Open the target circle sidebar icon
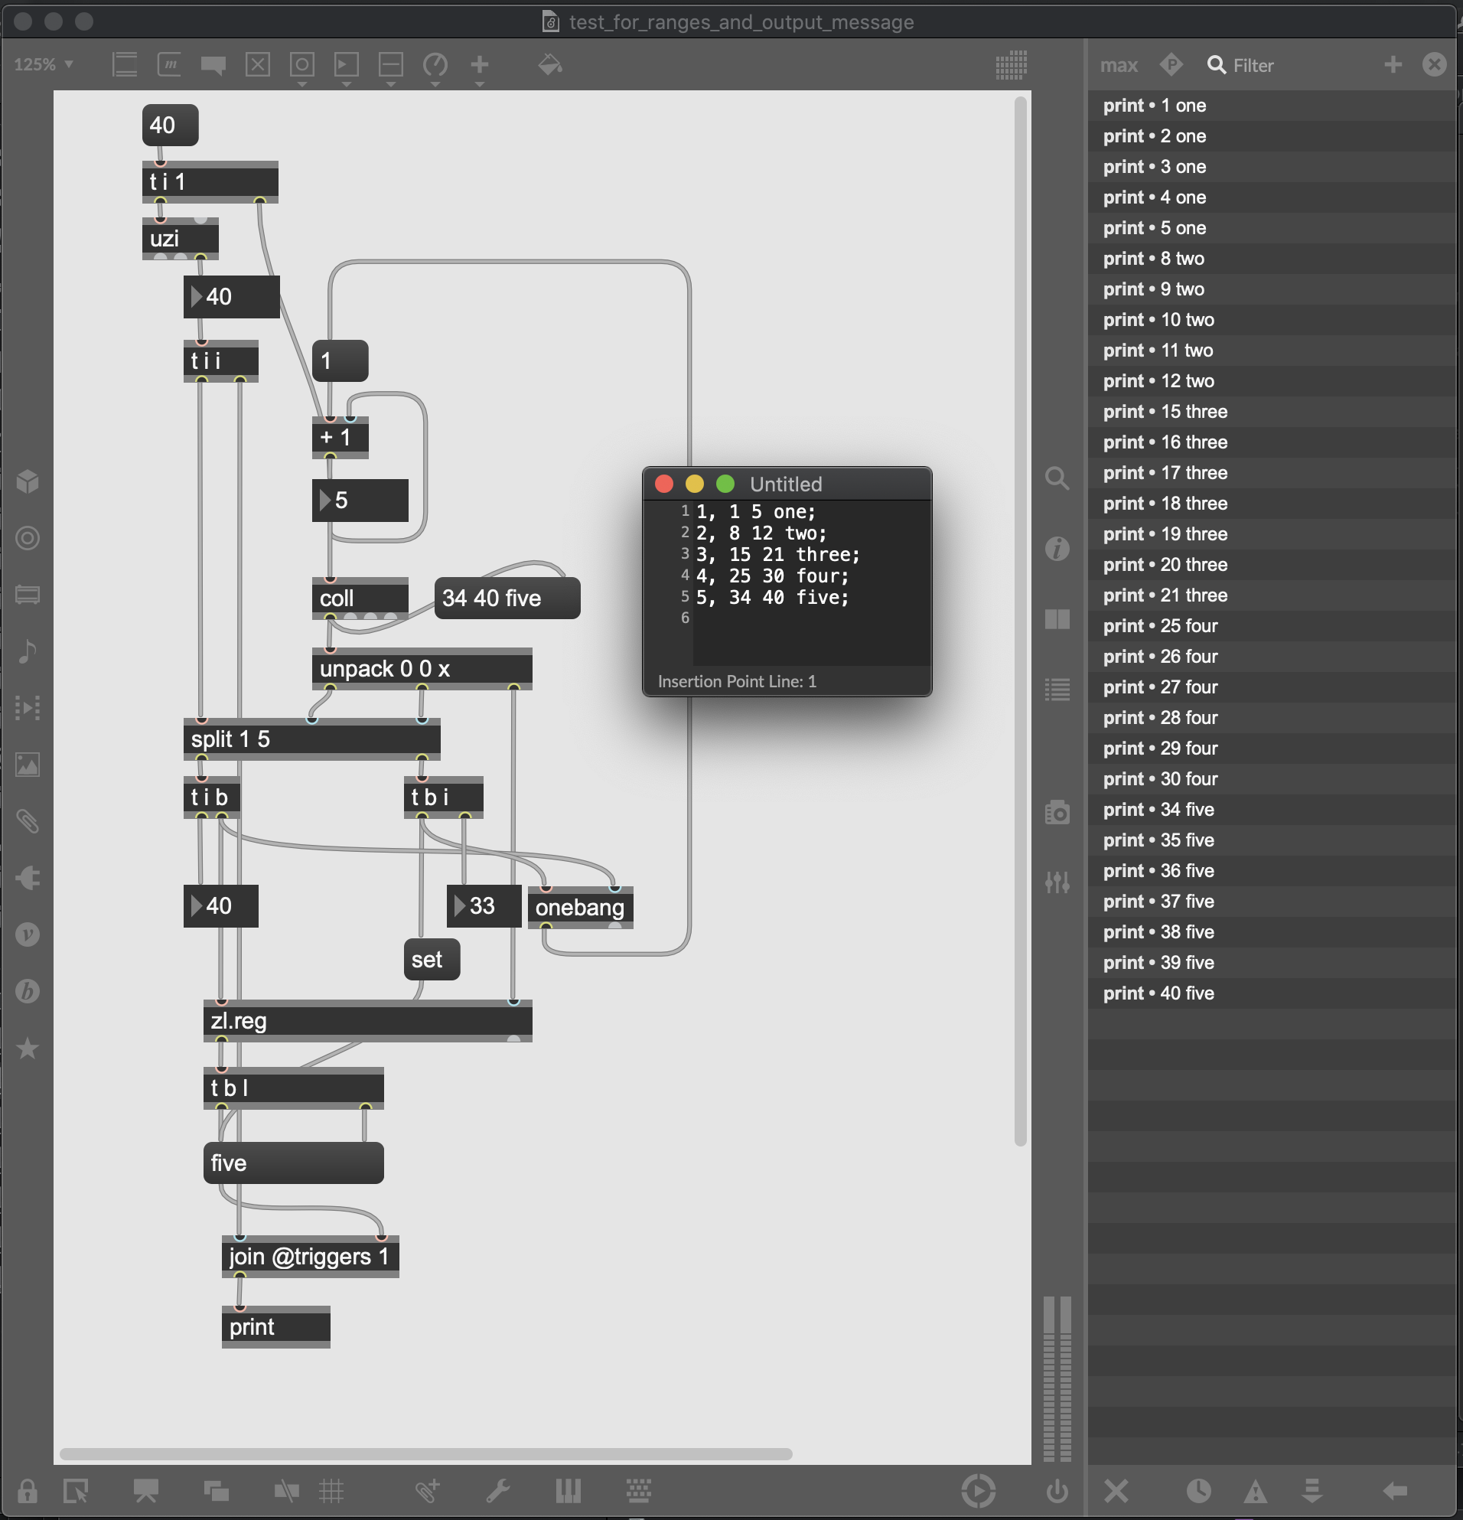The image size is (1463, 1520). (x=28, y=538)
